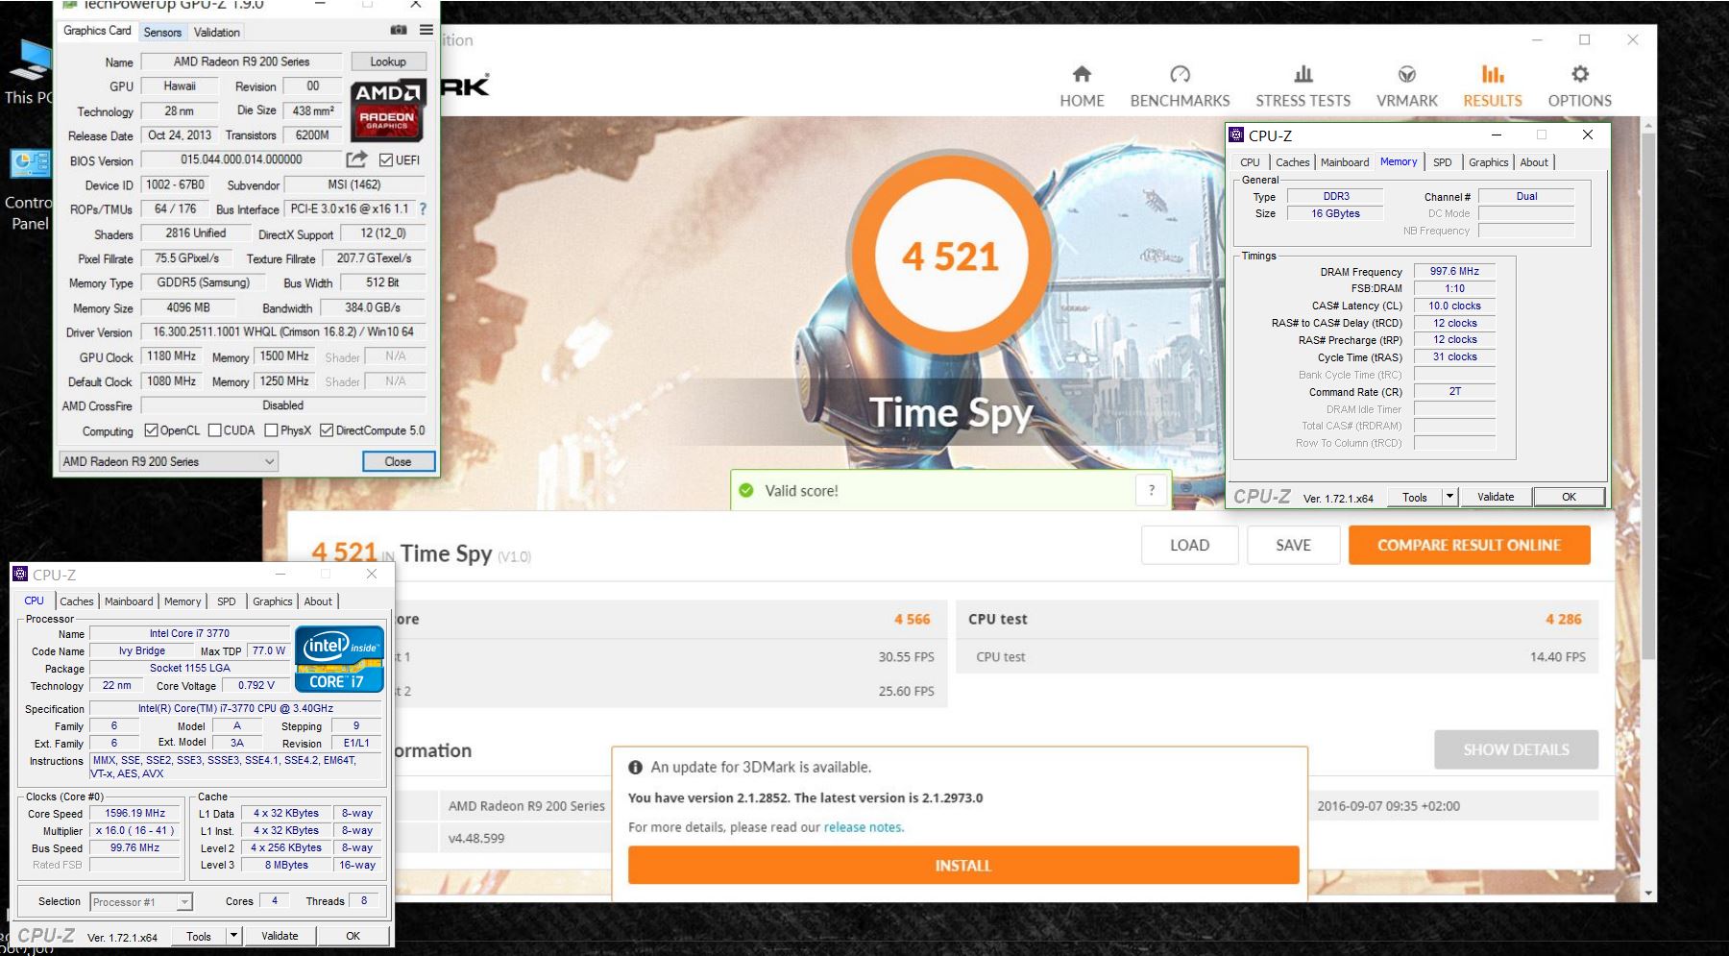Click the GPU-Z screenshot camera icon
The width and height of the screenshot is (1729, 956).
pyautogui.click(x=399, y=30)
